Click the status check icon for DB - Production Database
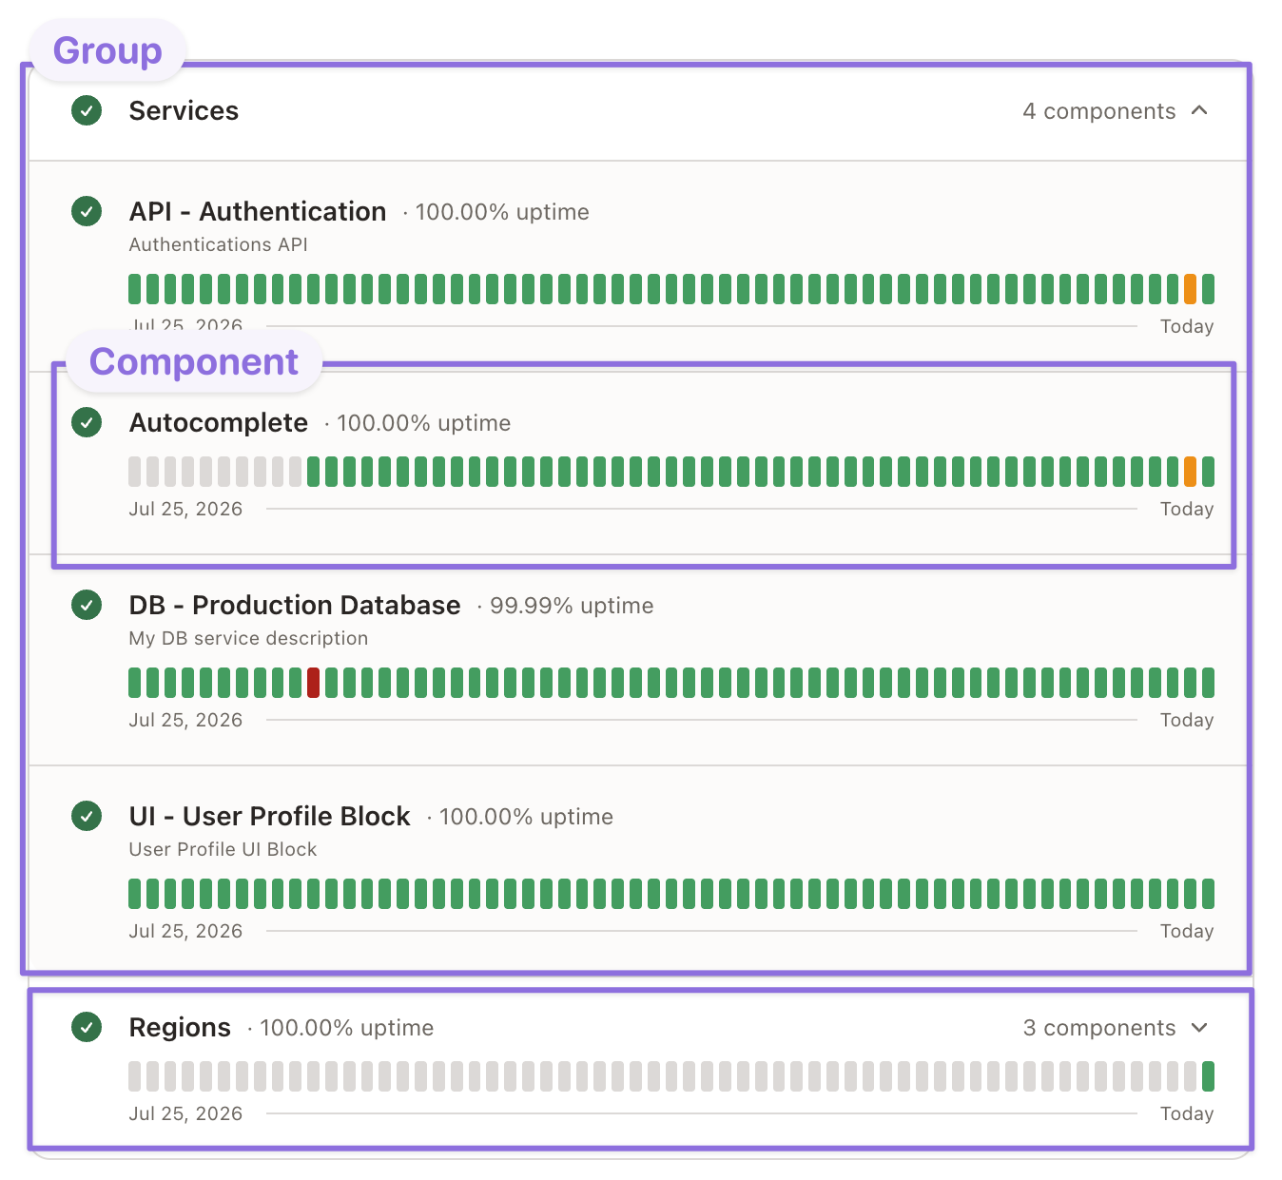 pos(87,605)
